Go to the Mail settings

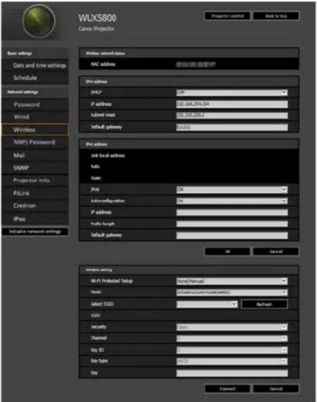[35, 155]
